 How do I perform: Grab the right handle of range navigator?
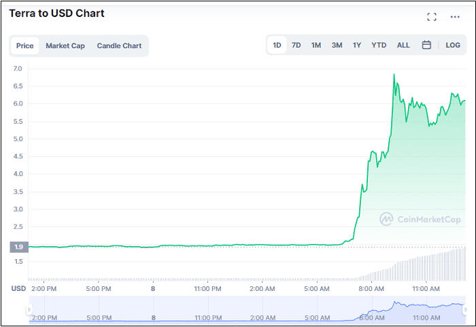coord(465,310)
